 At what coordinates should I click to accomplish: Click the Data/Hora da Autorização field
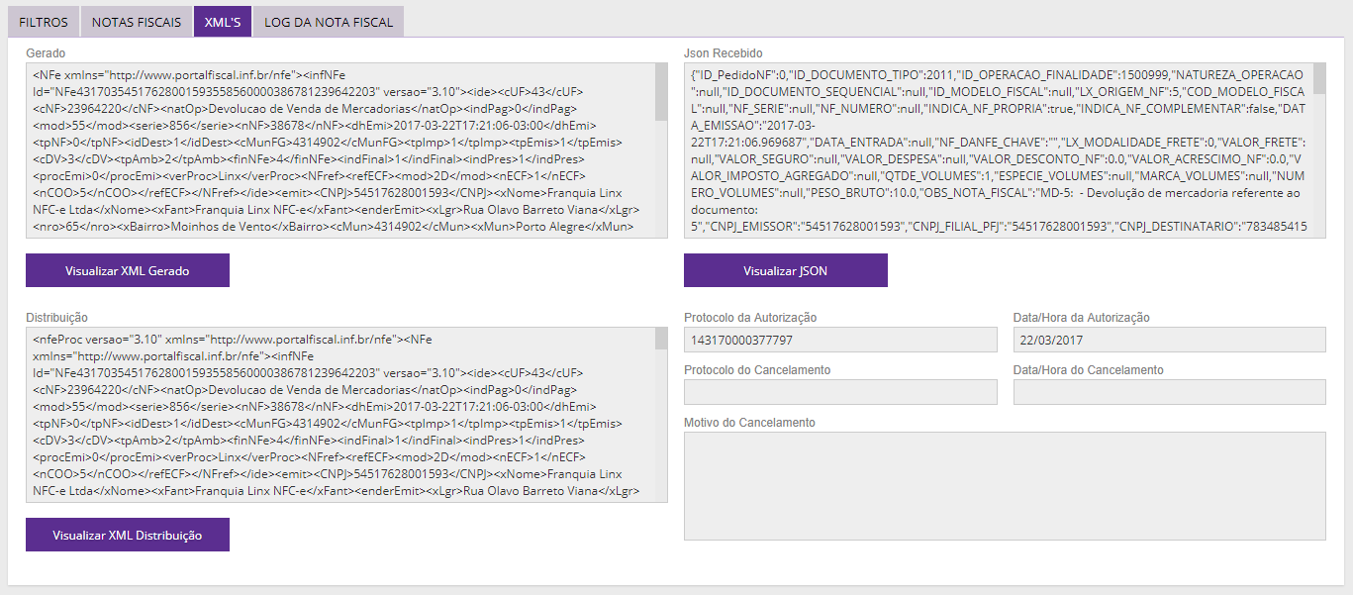point(1169,340)
